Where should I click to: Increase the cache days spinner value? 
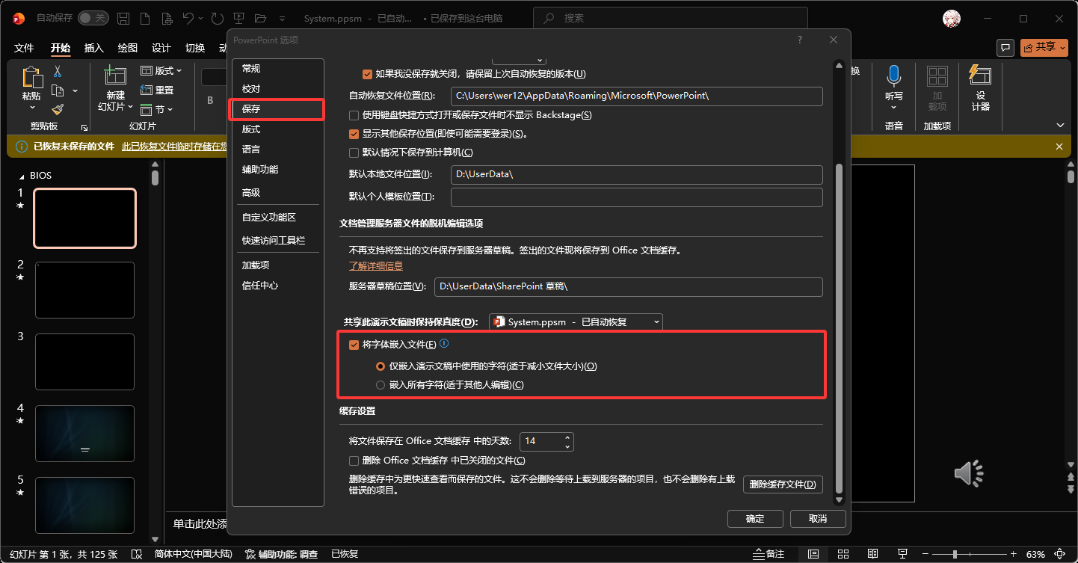pyautogui.click(x=567, y=437)
